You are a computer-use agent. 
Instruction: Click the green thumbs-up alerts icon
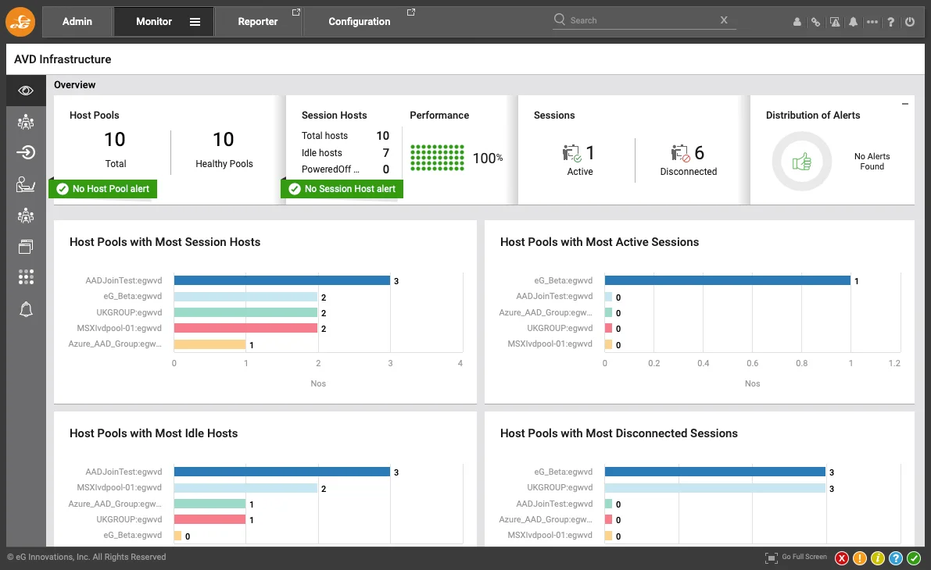point(801,162)
